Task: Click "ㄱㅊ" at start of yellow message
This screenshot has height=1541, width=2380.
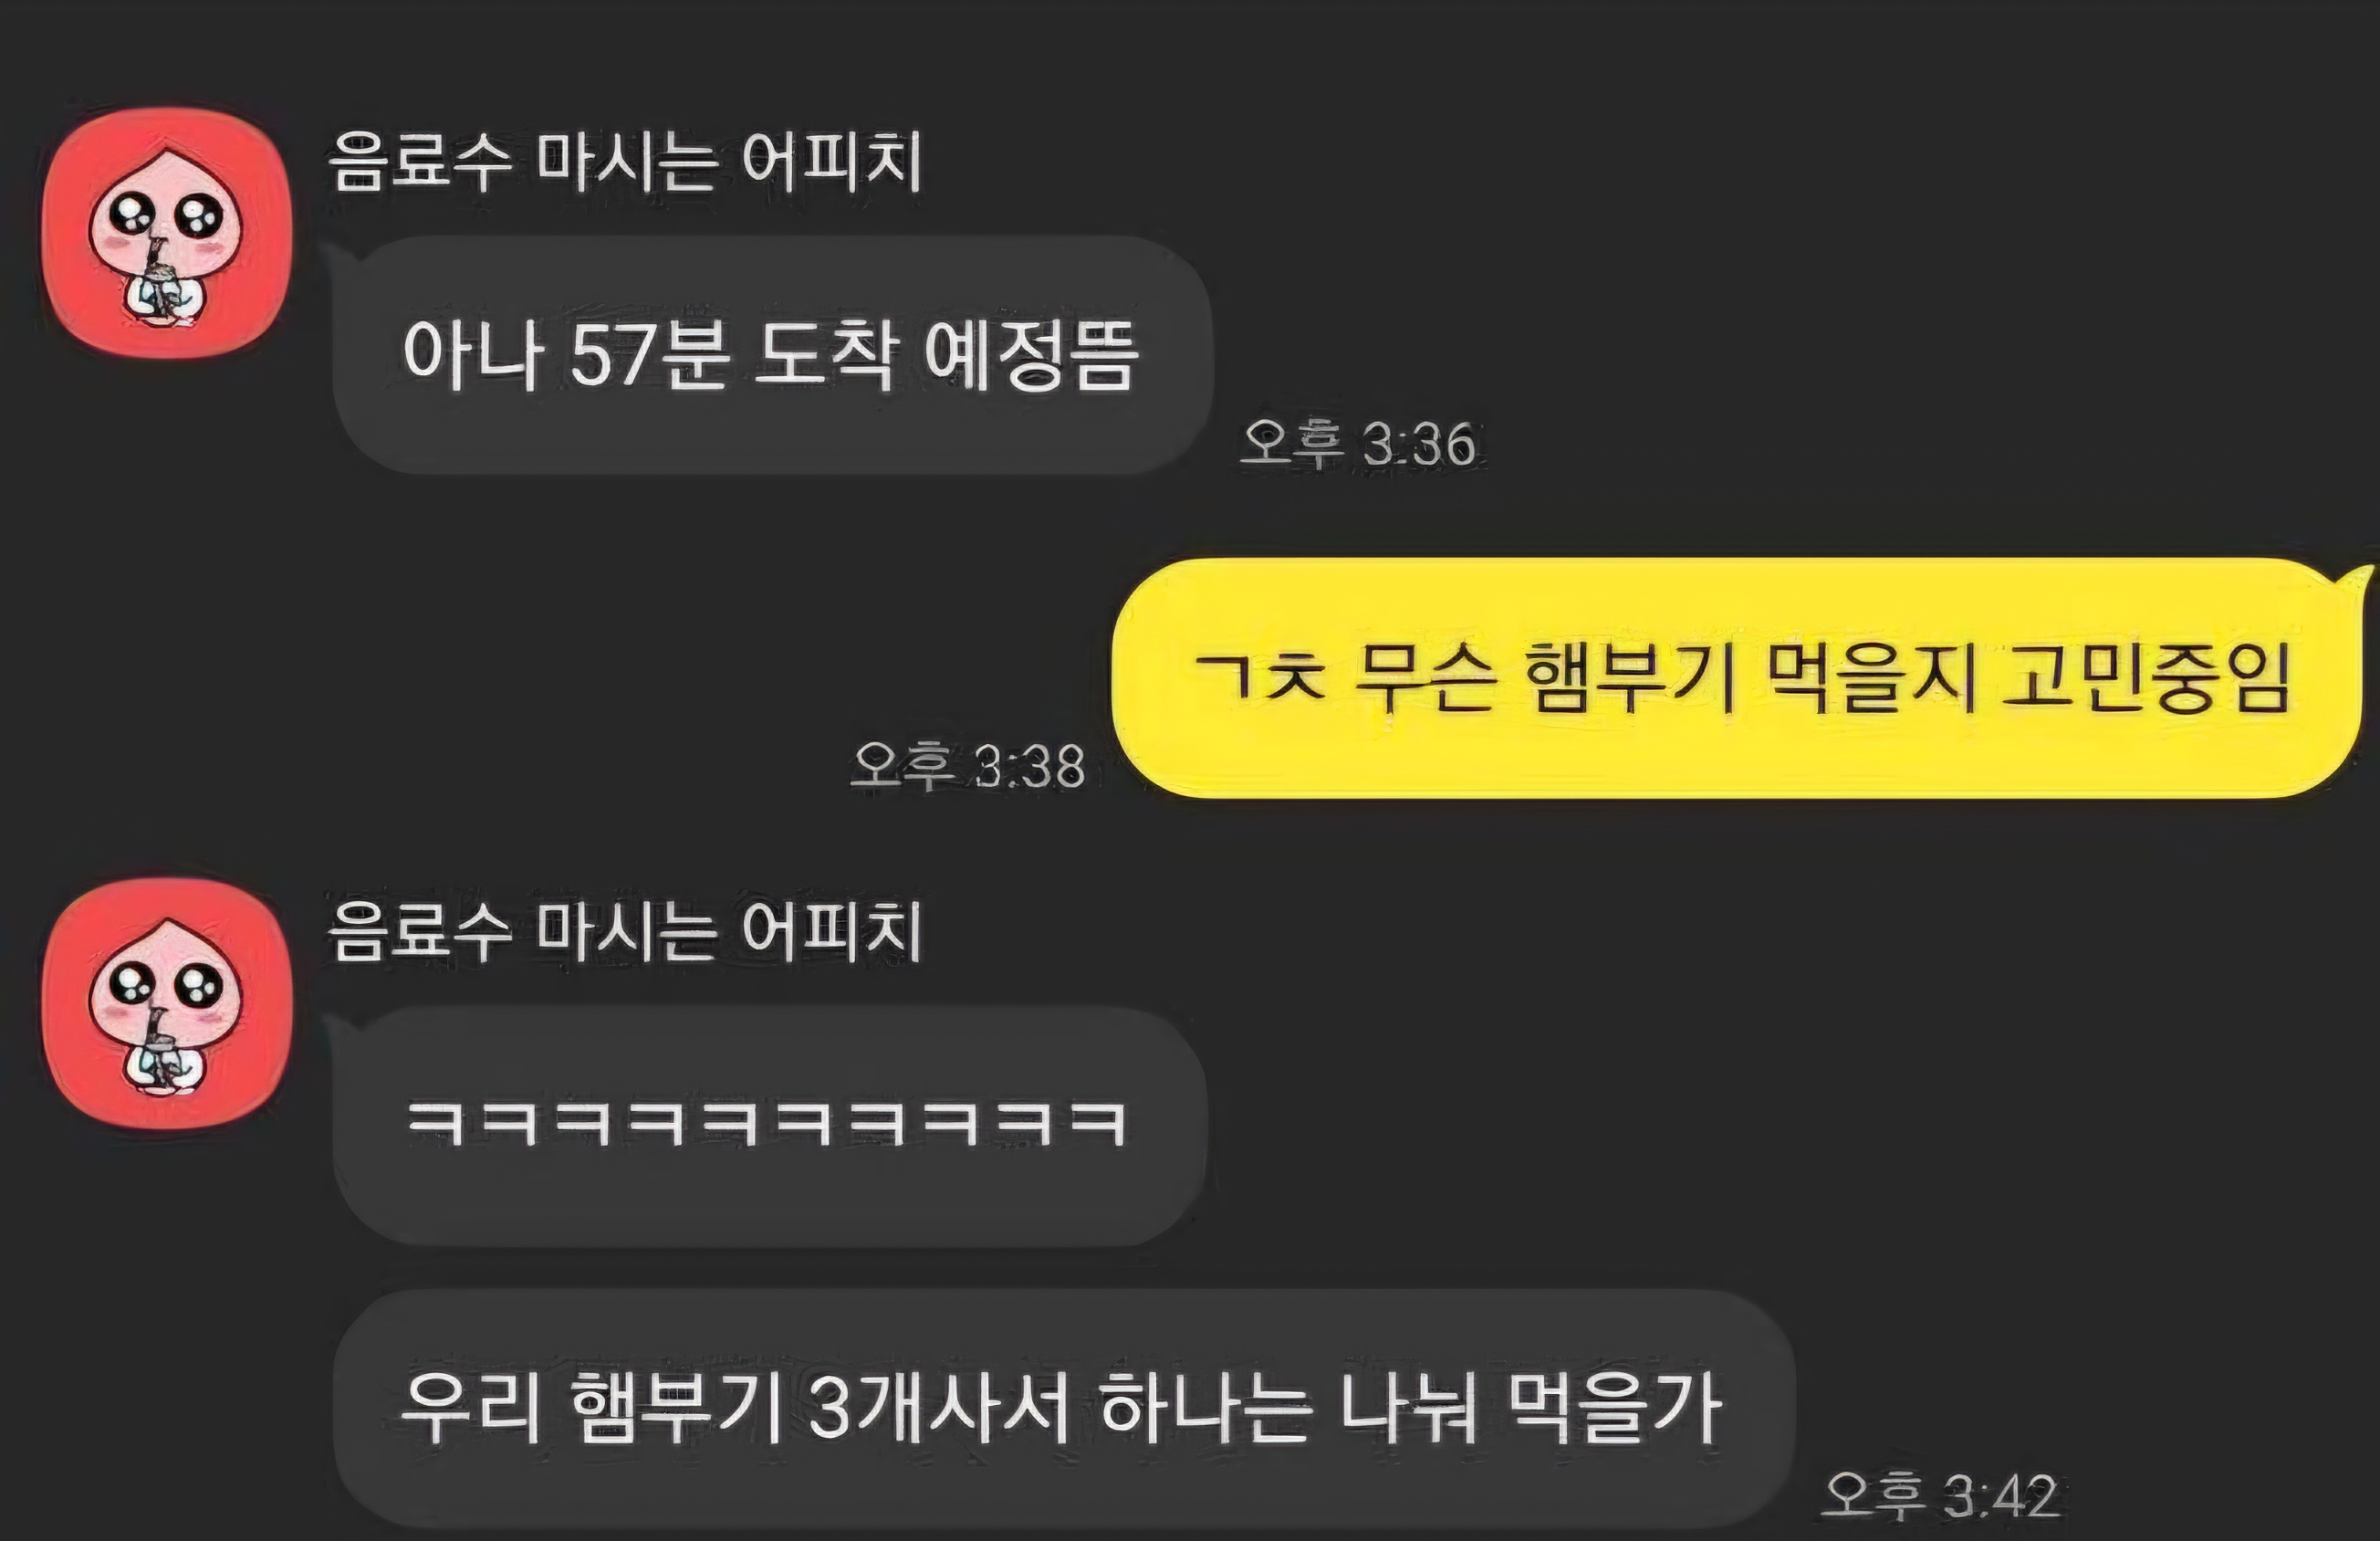Action: point(1260,676)
